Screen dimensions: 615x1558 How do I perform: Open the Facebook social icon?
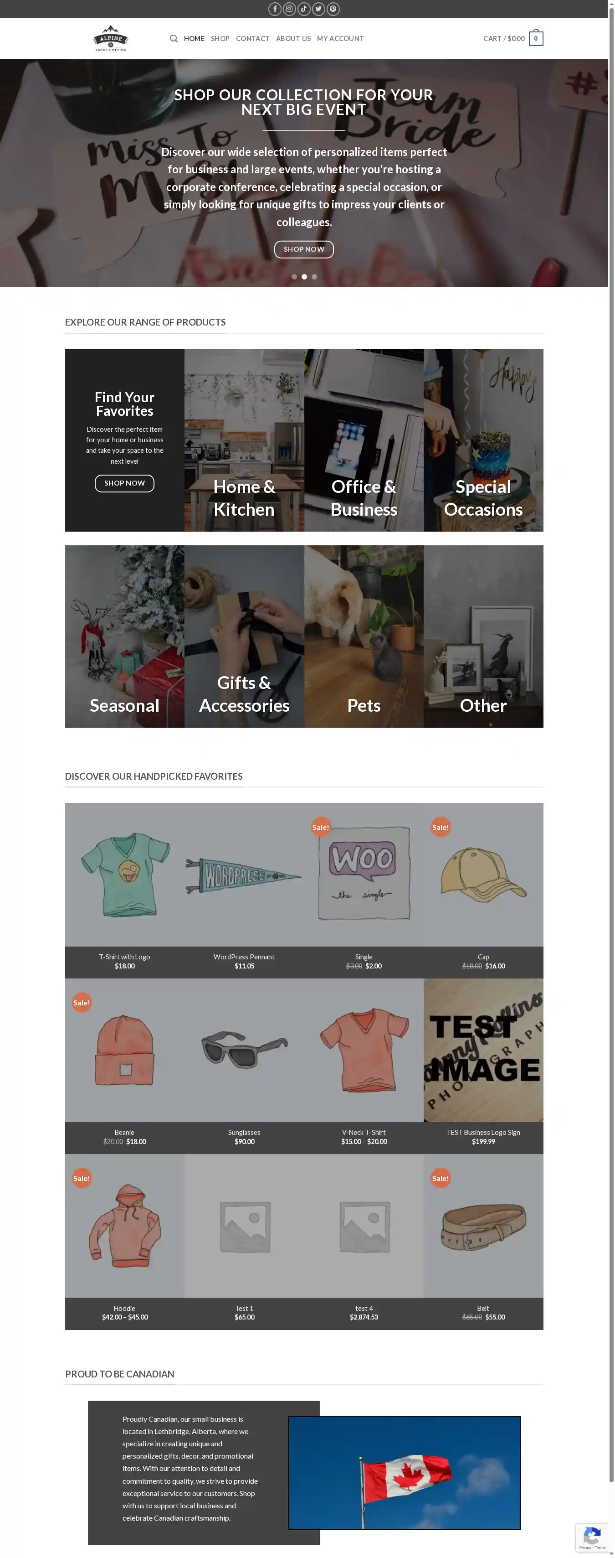275,9
